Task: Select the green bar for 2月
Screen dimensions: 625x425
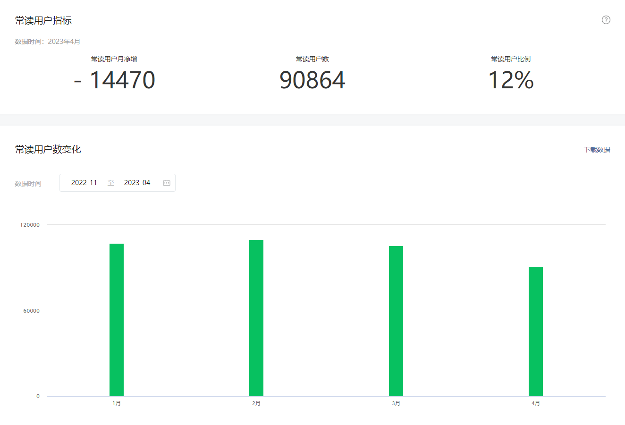Action: coord(256,318)
